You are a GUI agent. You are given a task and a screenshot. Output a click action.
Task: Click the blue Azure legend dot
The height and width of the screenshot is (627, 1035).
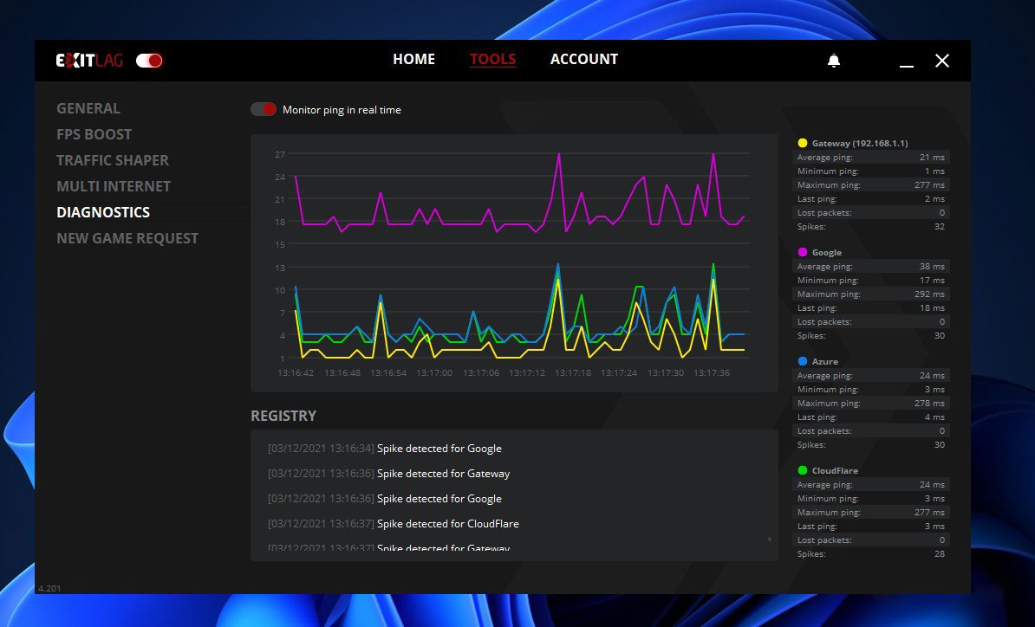[803, 361]
